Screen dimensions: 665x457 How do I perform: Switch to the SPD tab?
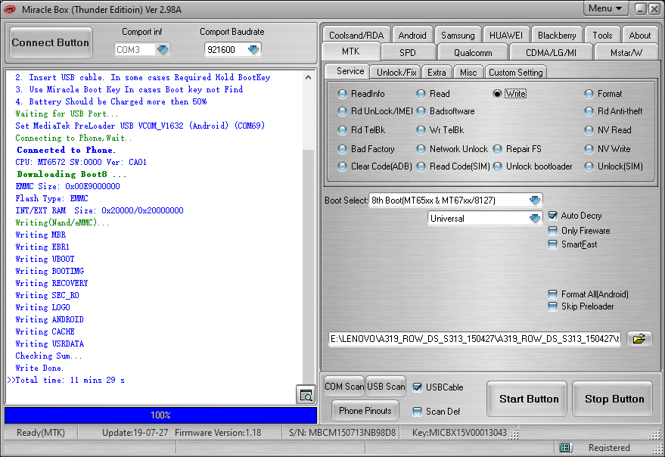click(x=408, y=53)
